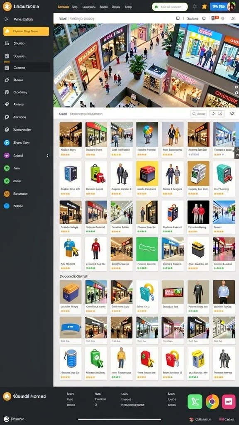Open the three-dot menu beside the purple heart item
239x425 pixels.
[48, 156]
